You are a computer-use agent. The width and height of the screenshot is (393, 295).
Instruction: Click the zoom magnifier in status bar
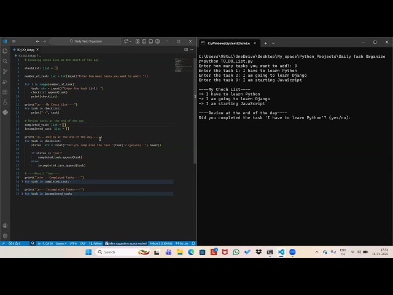pyautogui.click(x=33, y=243)
